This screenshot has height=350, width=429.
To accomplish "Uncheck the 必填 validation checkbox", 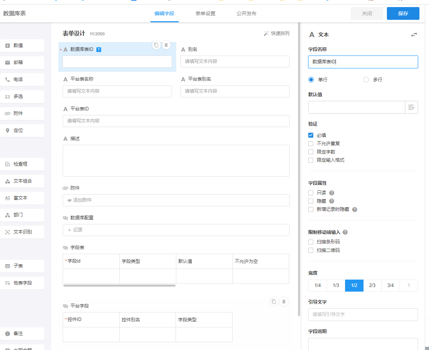I will coord(311,135).
